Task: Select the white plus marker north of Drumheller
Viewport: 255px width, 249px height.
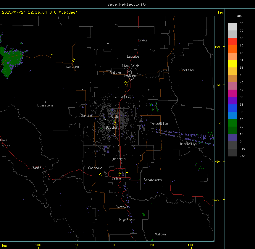Action: click(181, 111)
